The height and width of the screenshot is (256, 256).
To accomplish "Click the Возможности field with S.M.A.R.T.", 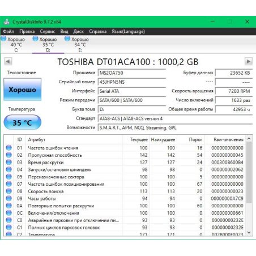I will click(x=175, y=127).
